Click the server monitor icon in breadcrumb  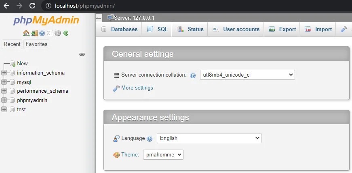click(x=110, y=17)
